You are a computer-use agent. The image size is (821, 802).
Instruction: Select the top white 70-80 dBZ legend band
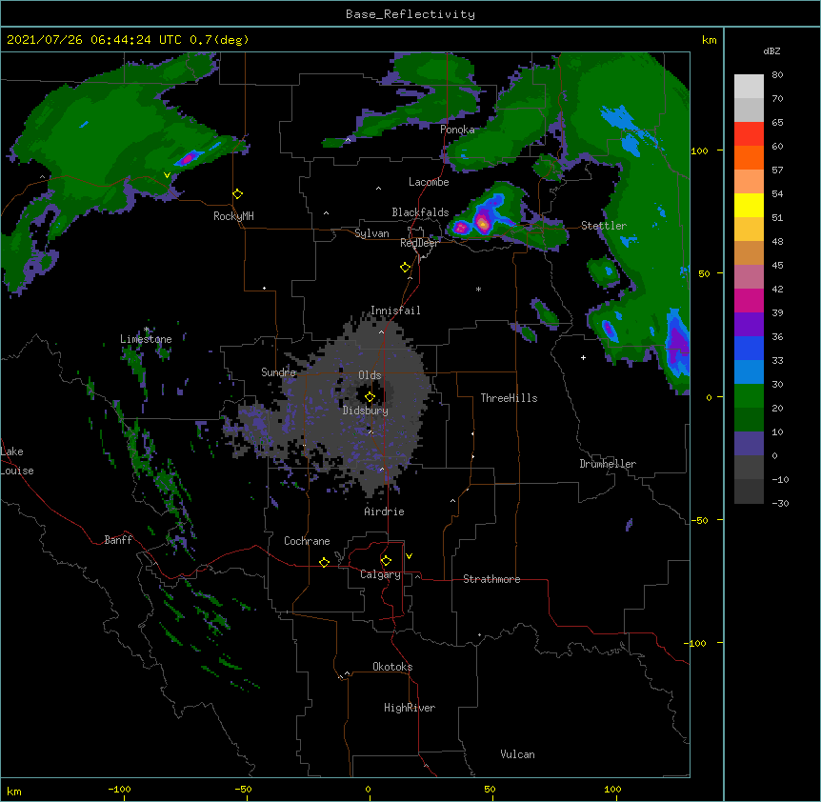click(749, 87)
